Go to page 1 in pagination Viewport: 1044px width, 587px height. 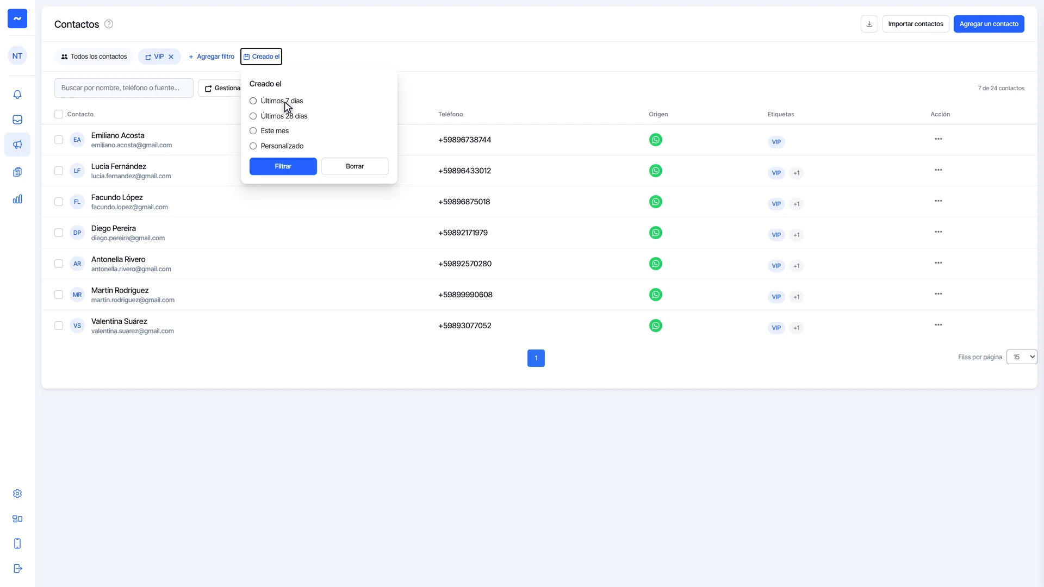[536, 358]
